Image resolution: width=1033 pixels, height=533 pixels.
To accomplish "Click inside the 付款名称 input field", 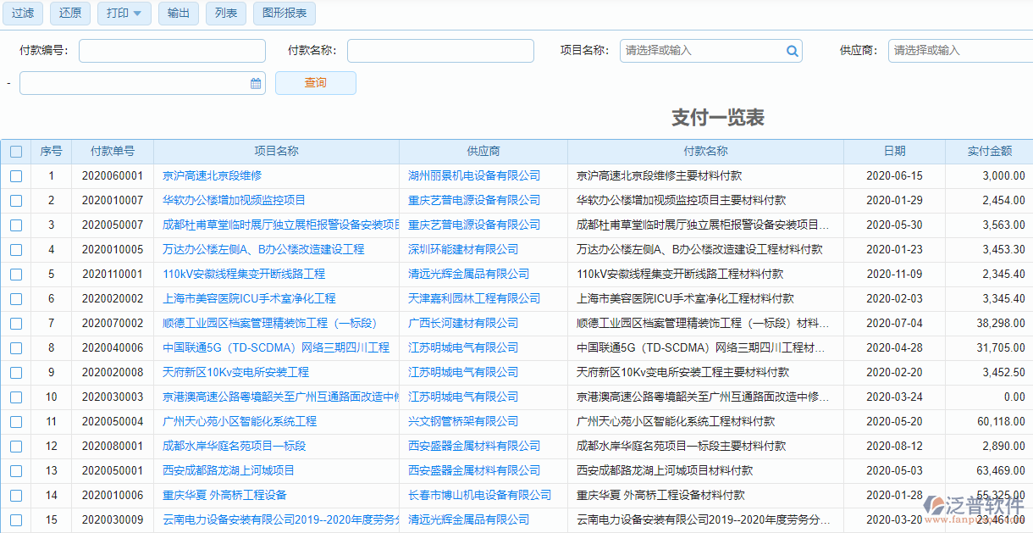I will tap(439, 51).
